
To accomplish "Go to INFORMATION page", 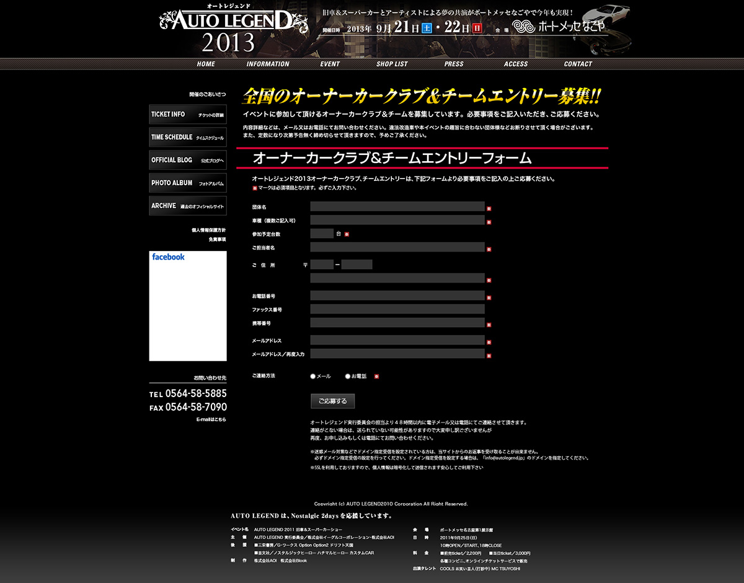I will click(x=268, y=64).
